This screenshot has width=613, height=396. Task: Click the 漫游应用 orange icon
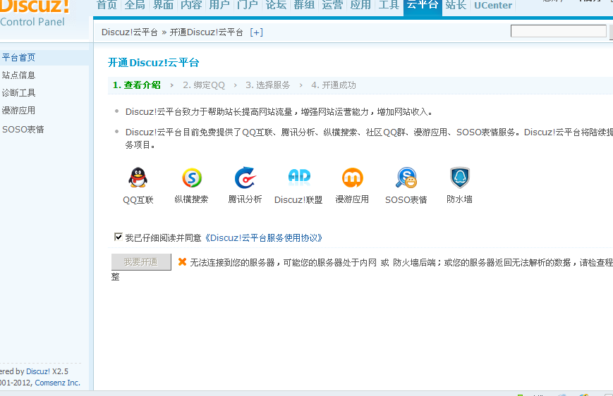tap(353, 178)
